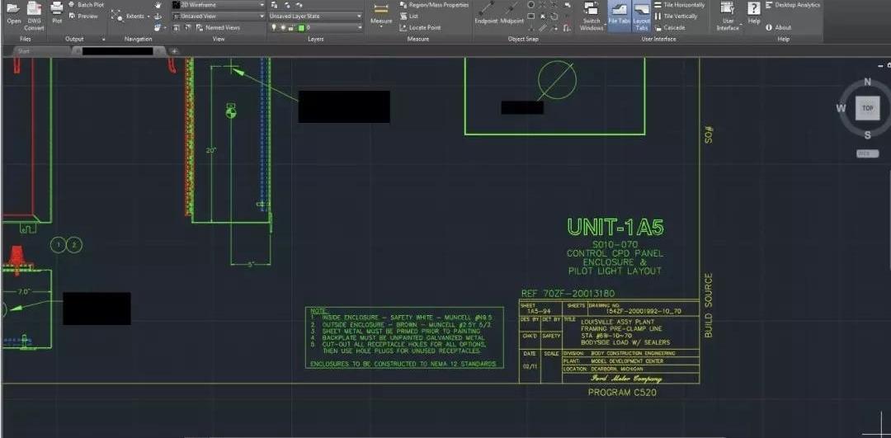Select the Pan hand tool

pos(158,5)
